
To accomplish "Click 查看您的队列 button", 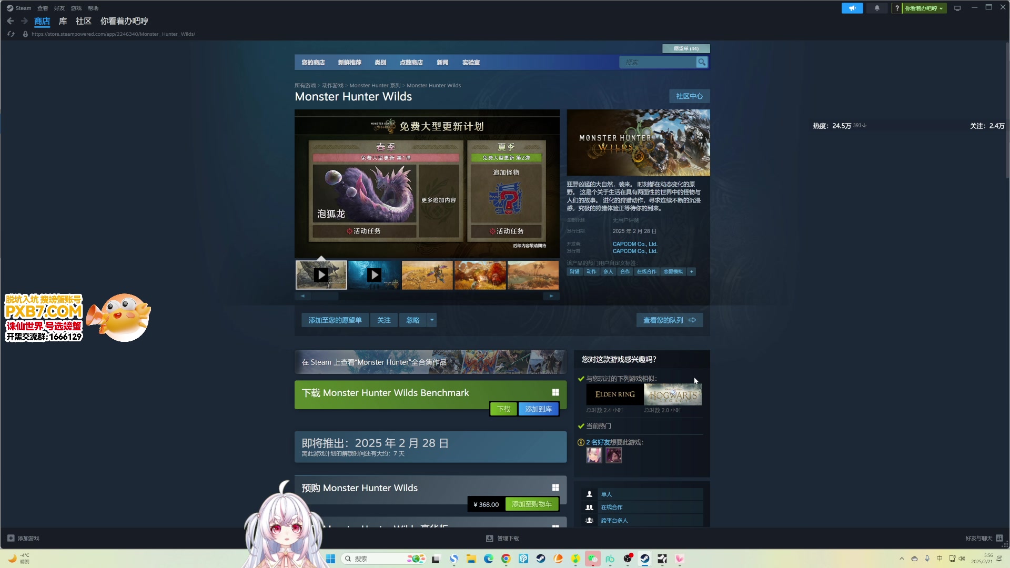I will click(x=670, y=320).
